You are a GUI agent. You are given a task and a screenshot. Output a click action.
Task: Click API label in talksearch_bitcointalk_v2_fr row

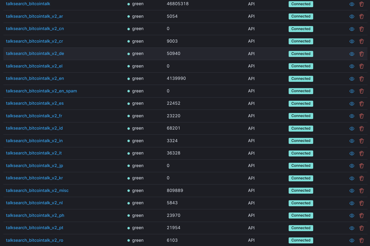(251, 116)
